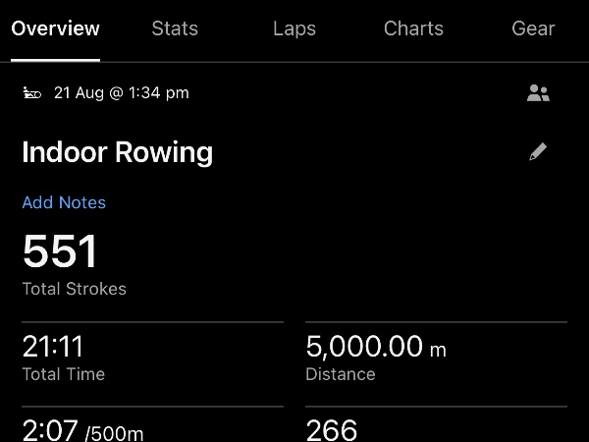
Task: Tap the people privacy icon
Action: point(538,93)
